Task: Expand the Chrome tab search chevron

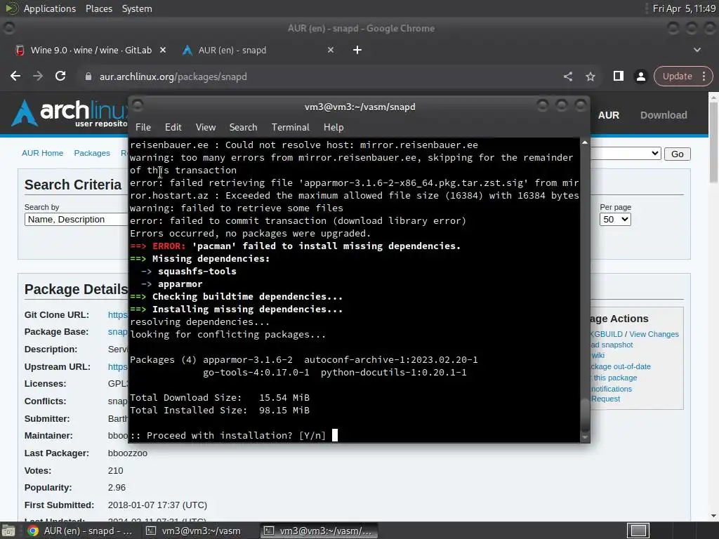Action: pyautogui.click(x=697, y=50)
